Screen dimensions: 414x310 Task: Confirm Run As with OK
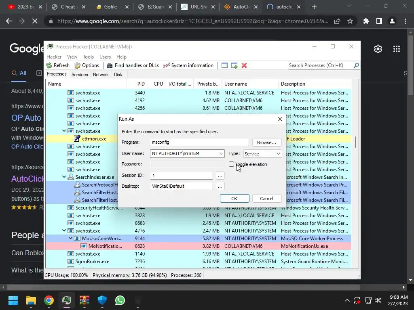(234, 199)
